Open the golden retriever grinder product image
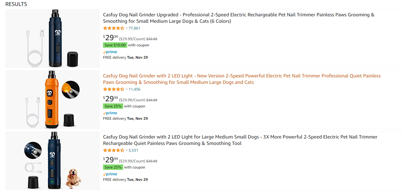The image size is (403, 191). [x=53, y=160]
